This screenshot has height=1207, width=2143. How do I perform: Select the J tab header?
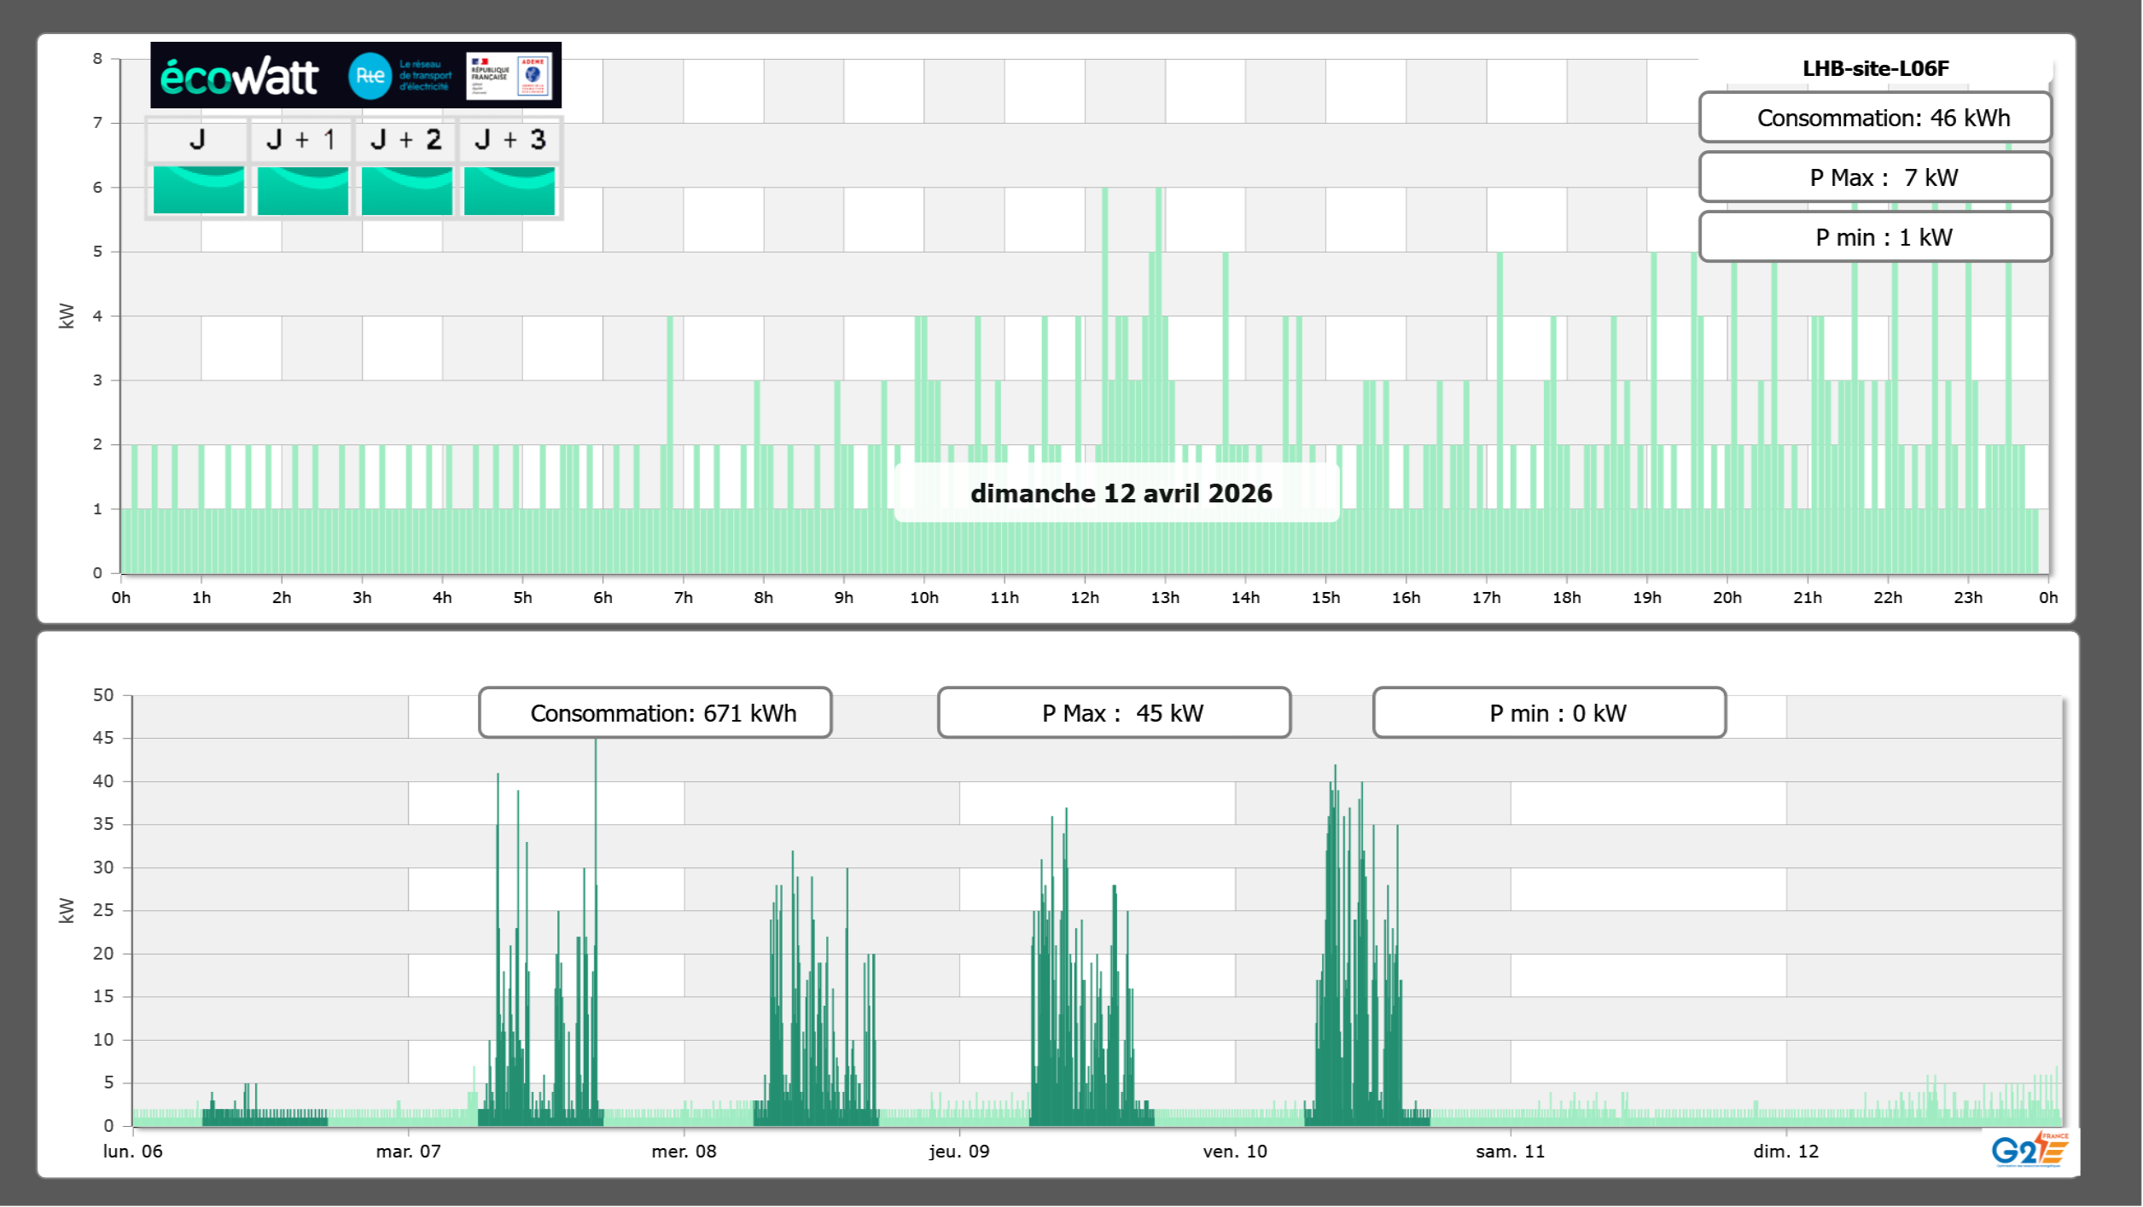pyautogui.click(x=198, y=140)
